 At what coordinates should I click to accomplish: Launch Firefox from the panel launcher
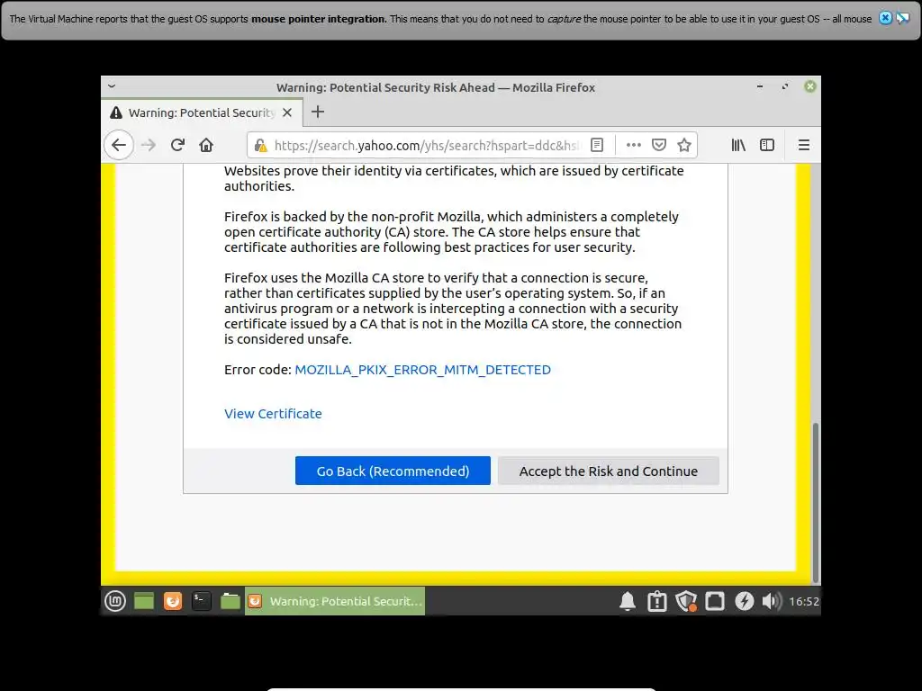tap(172, 600)
